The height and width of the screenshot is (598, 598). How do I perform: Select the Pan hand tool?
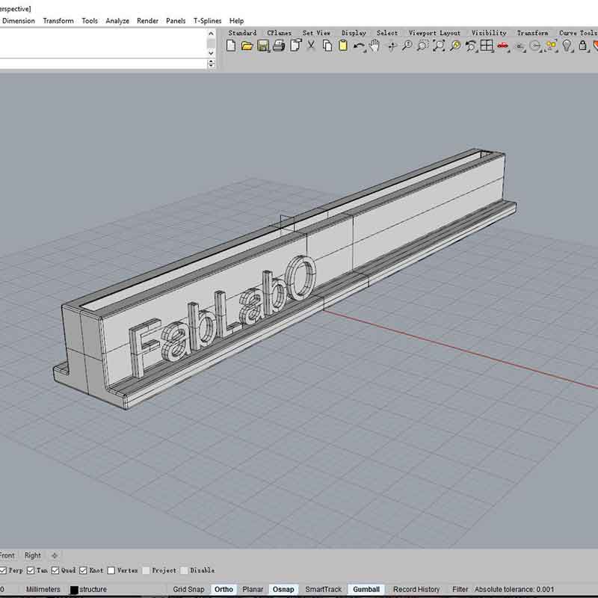(x=375, y=46)
